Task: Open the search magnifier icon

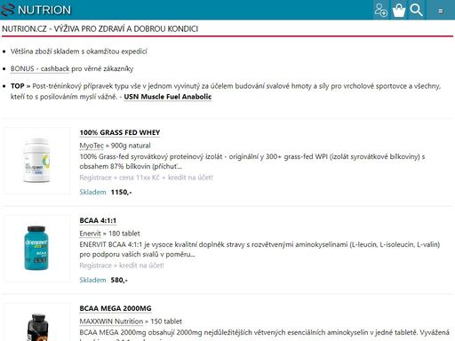Action: (x=416, y=10)
